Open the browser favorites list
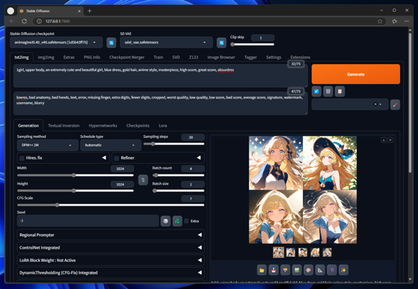Image resolution: width=418 pixels, height=289 pixels. coord(394,22)
